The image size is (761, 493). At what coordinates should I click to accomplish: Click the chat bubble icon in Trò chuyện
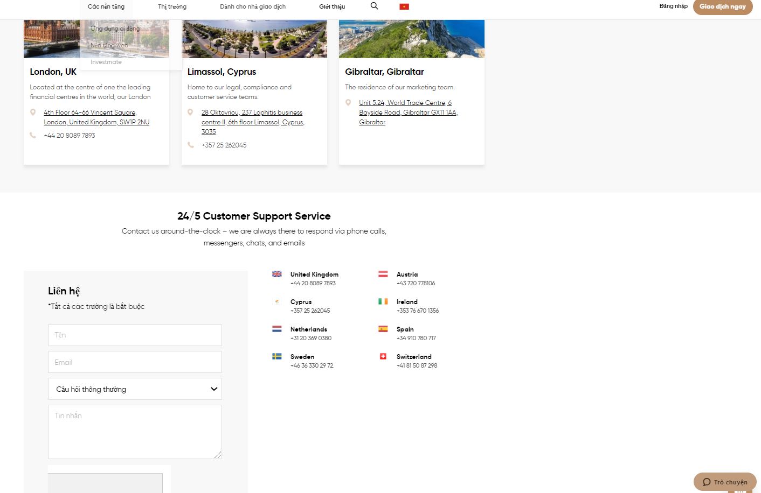point(707,482)
